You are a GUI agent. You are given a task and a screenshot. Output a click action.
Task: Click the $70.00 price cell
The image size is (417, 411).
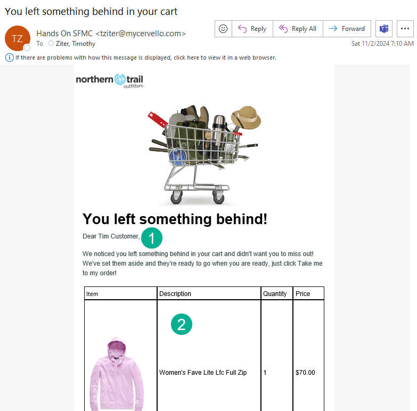click(305, 373)
